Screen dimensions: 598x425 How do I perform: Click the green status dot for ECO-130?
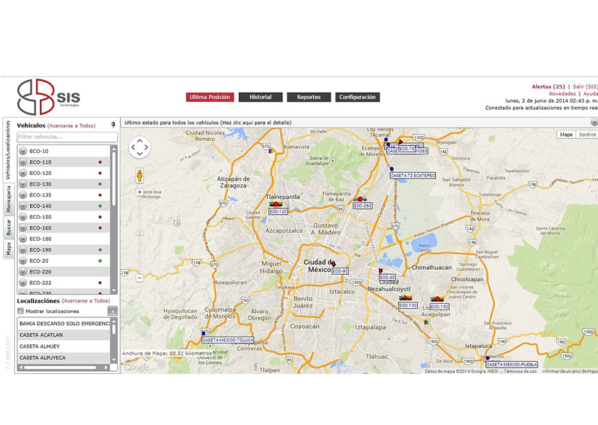100,184
